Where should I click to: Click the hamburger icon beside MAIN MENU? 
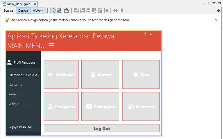tap(51, 46)
